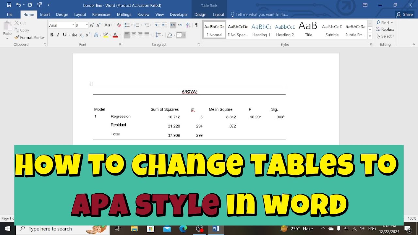
Task: Click the Word icon in the taskbar
Action: point(216,229)
